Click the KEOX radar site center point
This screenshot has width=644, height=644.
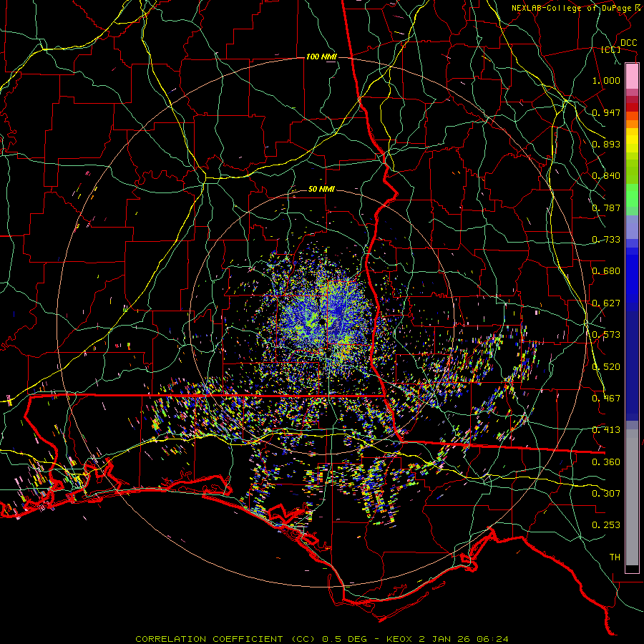click(323, 321)
